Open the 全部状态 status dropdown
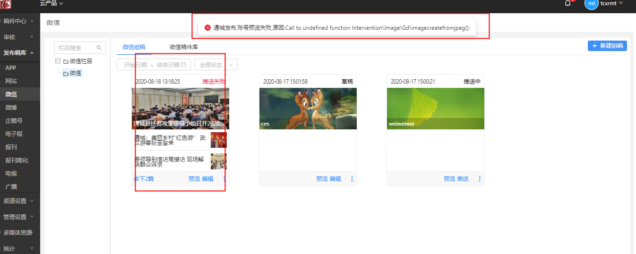This screenshot has height=254, width=636. click(x=216, y=65)
